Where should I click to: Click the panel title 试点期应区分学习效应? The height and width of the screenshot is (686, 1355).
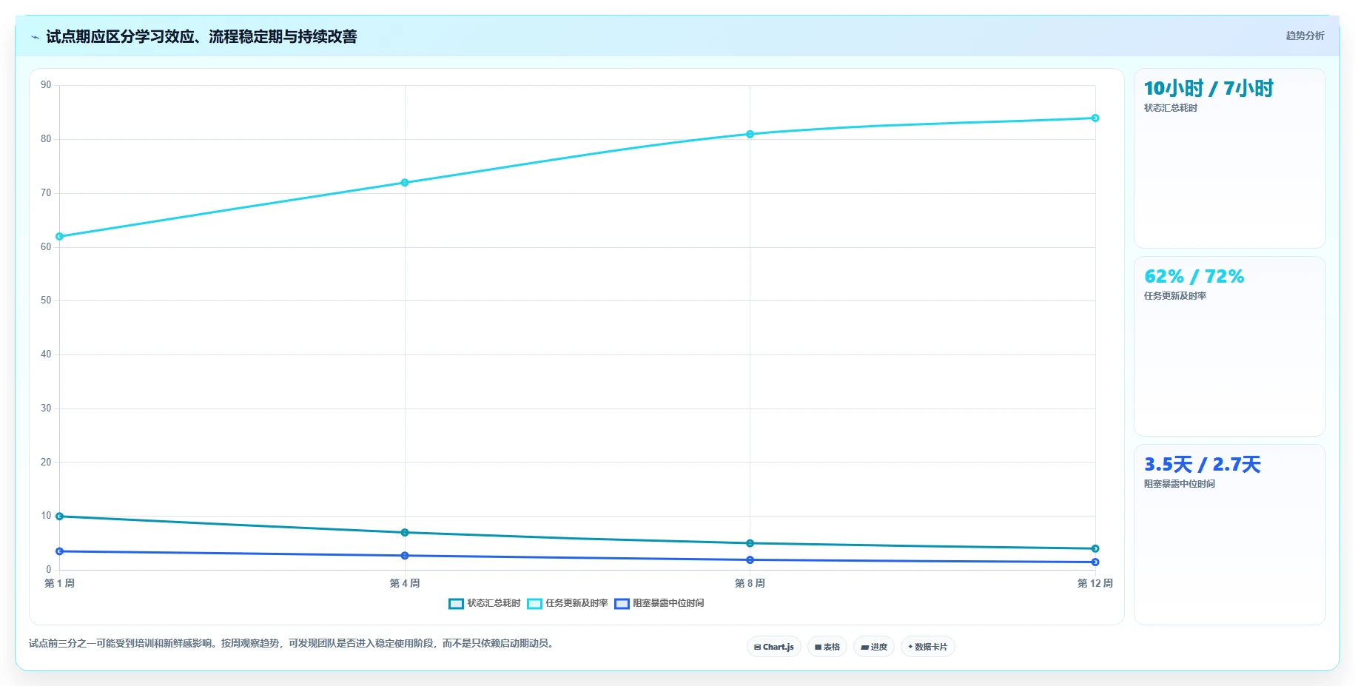click(x=201, y=37)
